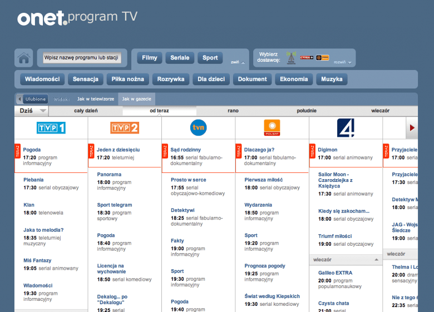Open the Miś Fantazy program
Screen dimensions: 434x312
[37, 260]
